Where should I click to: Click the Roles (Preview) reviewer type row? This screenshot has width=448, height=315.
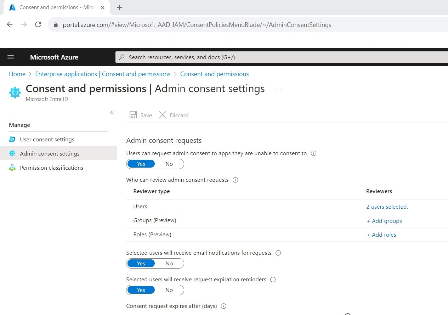[287, 235]
